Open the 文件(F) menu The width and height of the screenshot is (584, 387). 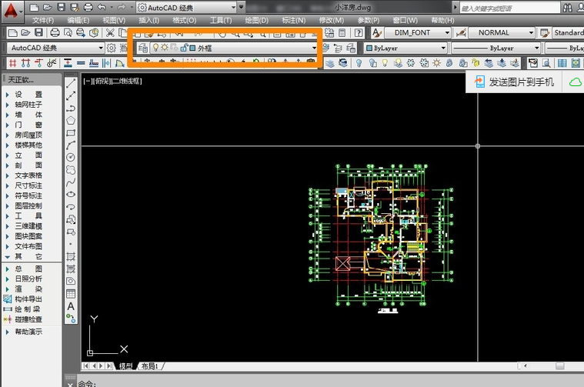tap(43, 20)
